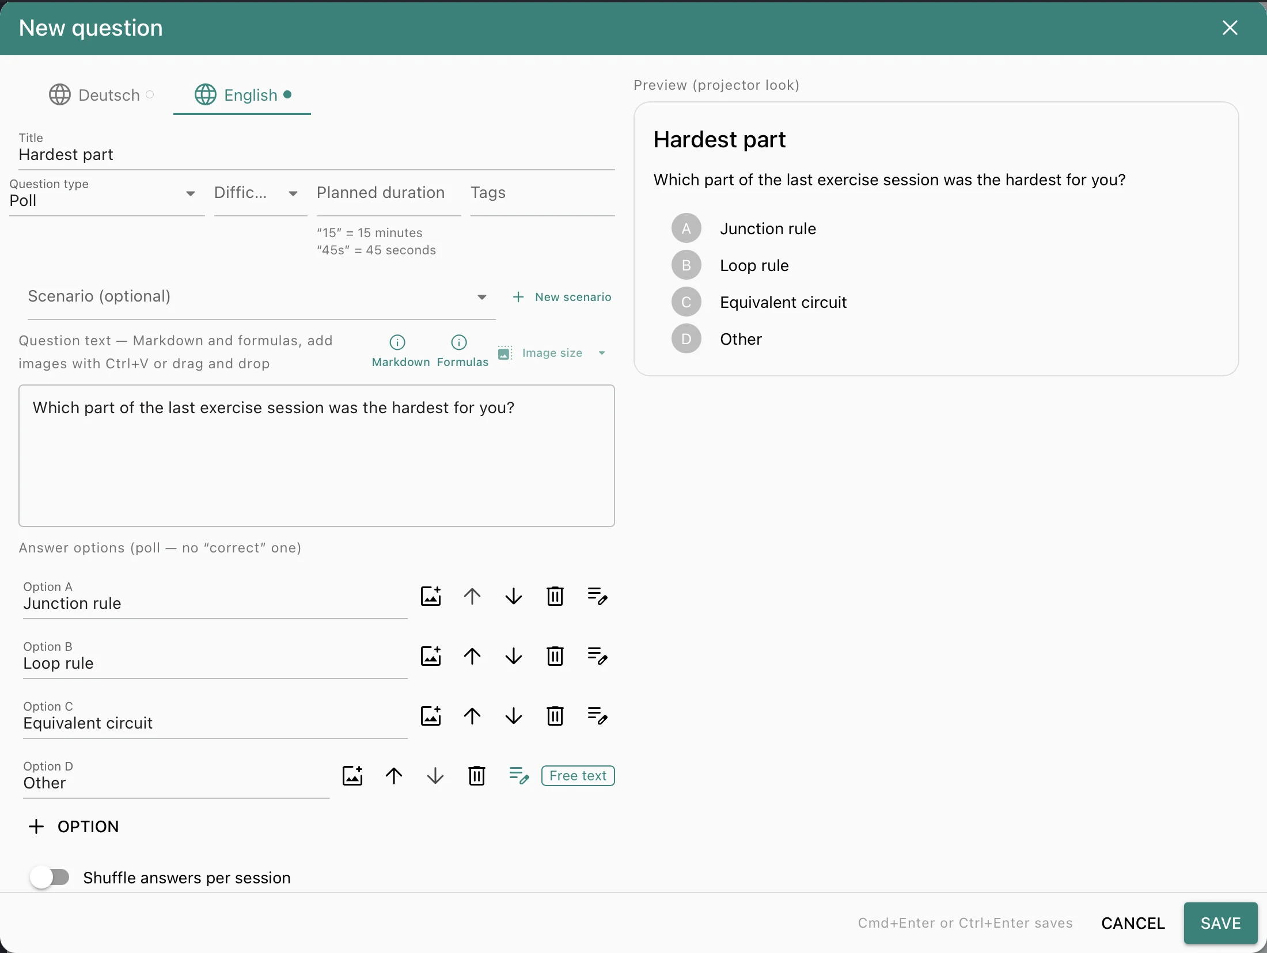Click the Free text badge
The height and width of the screenshot is (953, 1267).
click(x=578, y=776)
